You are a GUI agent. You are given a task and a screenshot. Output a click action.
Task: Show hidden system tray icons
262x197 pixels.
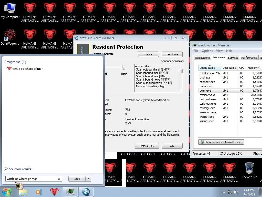(x=224, y=192)
